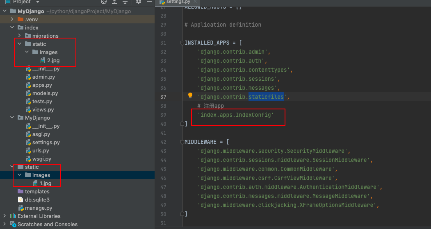Collapse the inner MyDjango package folder

pos(12,118)
